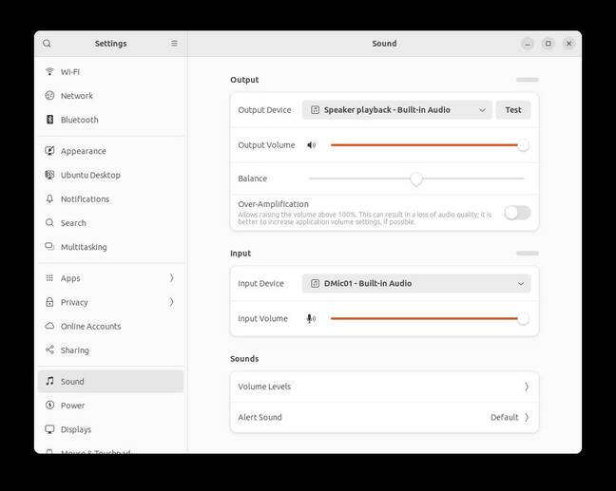Go to the Appearance settings page
Viewport: 616px width, 491px height.
point(84,151)
